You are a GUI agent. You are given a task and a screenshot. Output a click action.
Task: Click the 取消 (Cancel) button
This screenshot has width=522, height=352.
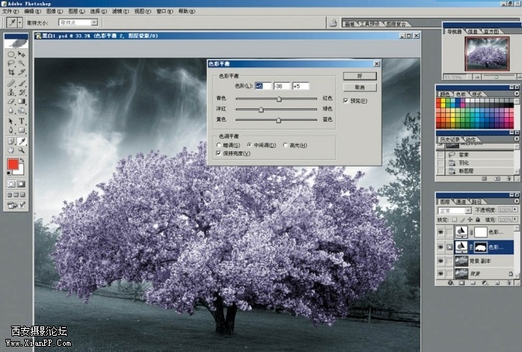(x=359, y=87)
